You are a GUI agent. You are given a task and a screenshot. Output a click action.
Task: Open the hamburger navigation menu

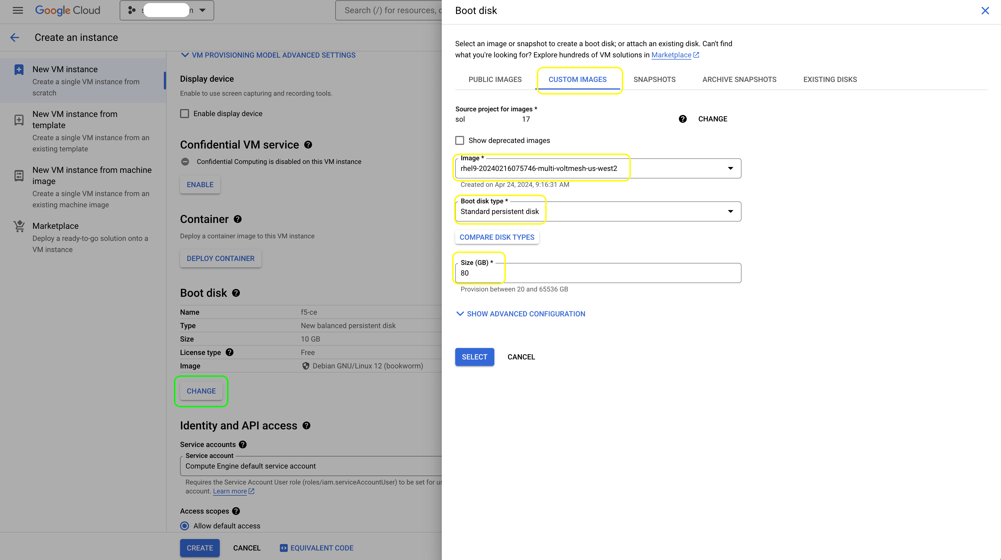(18, 11)
